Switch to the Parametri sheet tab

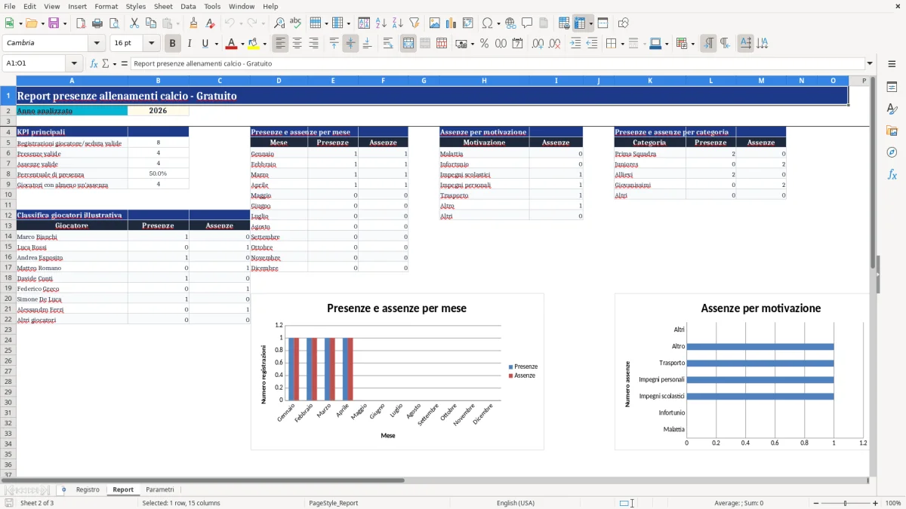pyautogui.click(x=159, y=489)
